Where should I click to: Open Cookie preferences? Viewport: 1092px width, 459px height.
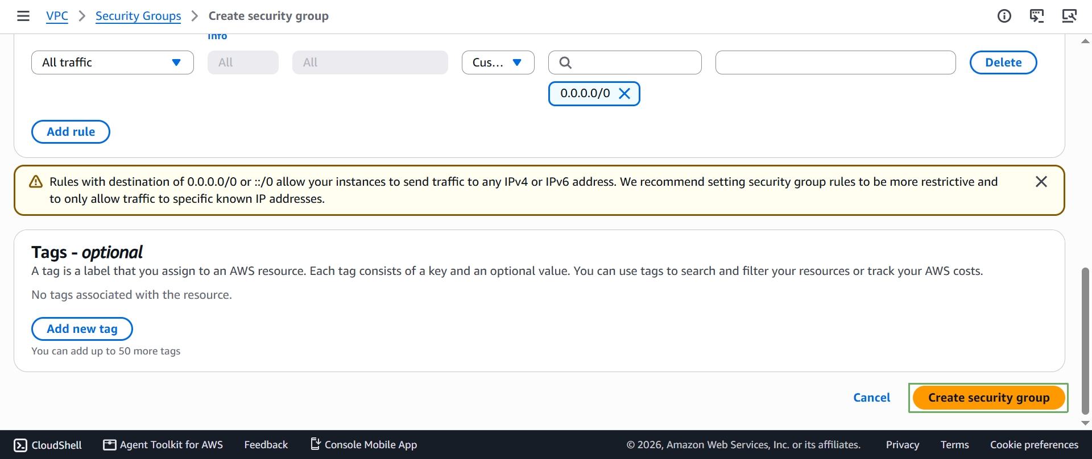coord(1034,445)
